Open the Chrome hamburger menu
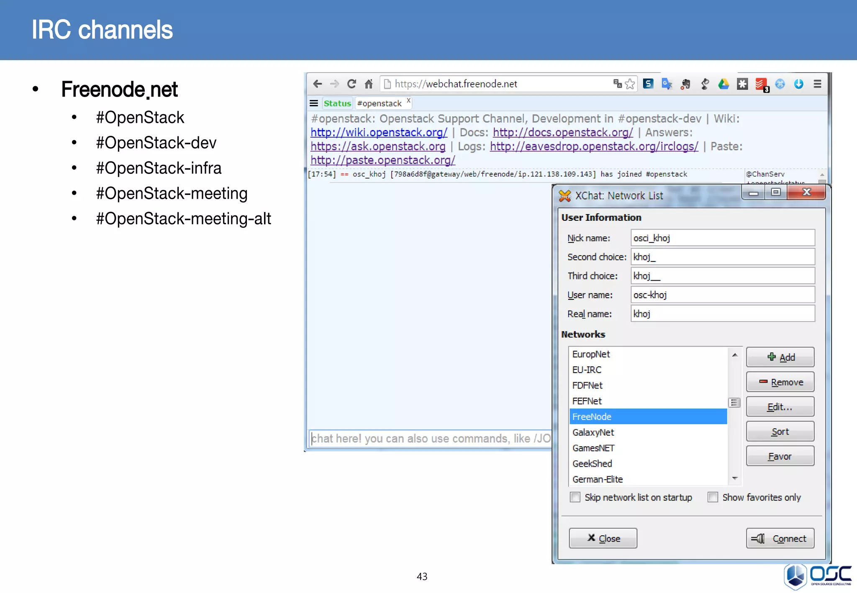 (817, 84)
